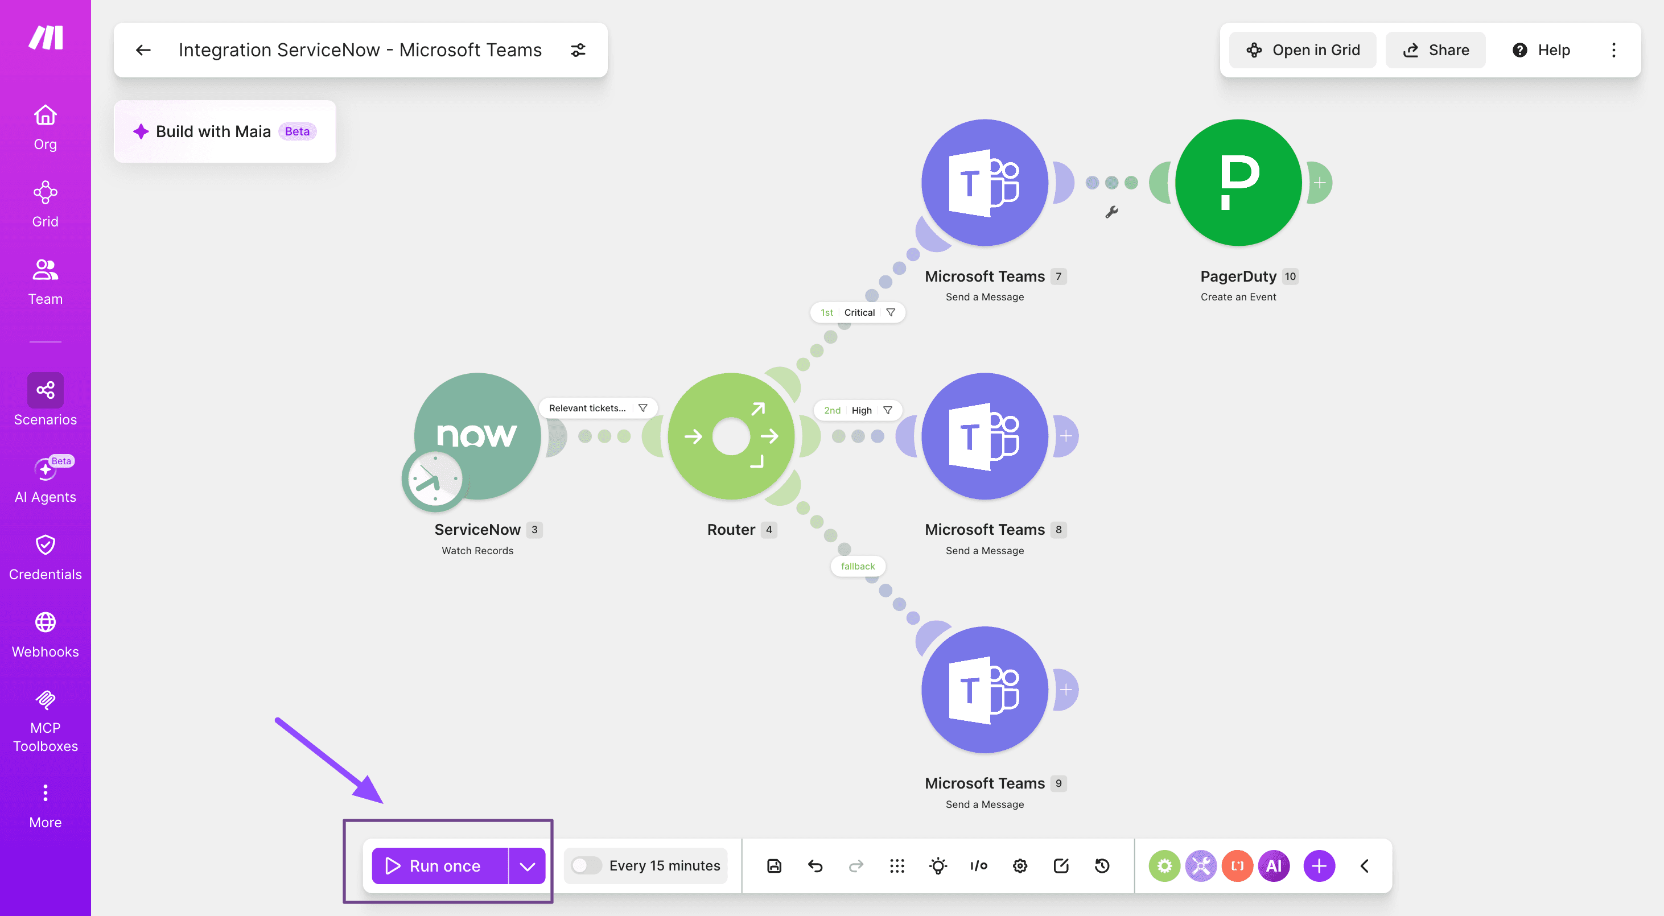
Task: Click Run once button
Action: pos(440,865)
